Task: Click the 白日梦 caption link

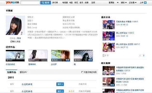Action: pyautogui.click(x=54, y=64)
